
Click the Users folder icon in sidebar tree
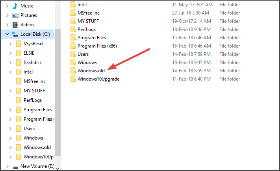[x=19, y=129]
